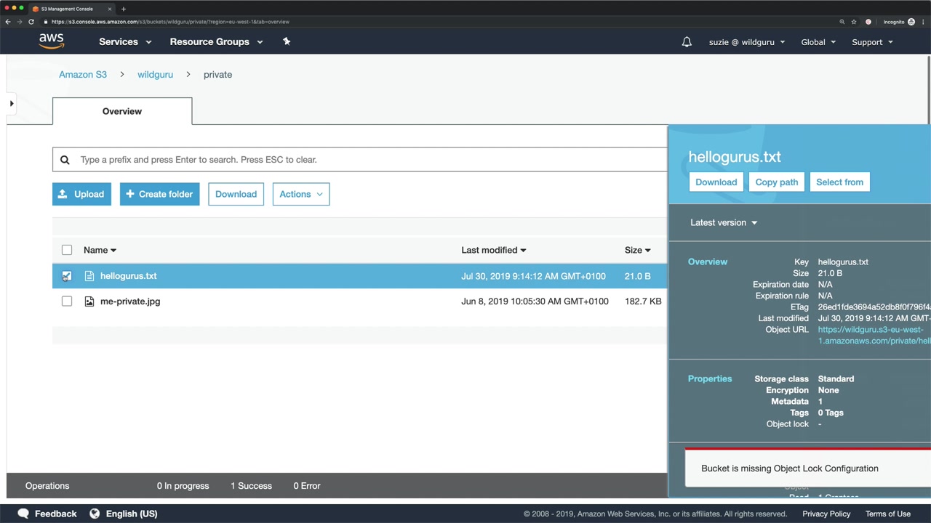The width and height of the screenshot is (931, 523).
Task: Select the Overview tab
Action: (122, 111)
